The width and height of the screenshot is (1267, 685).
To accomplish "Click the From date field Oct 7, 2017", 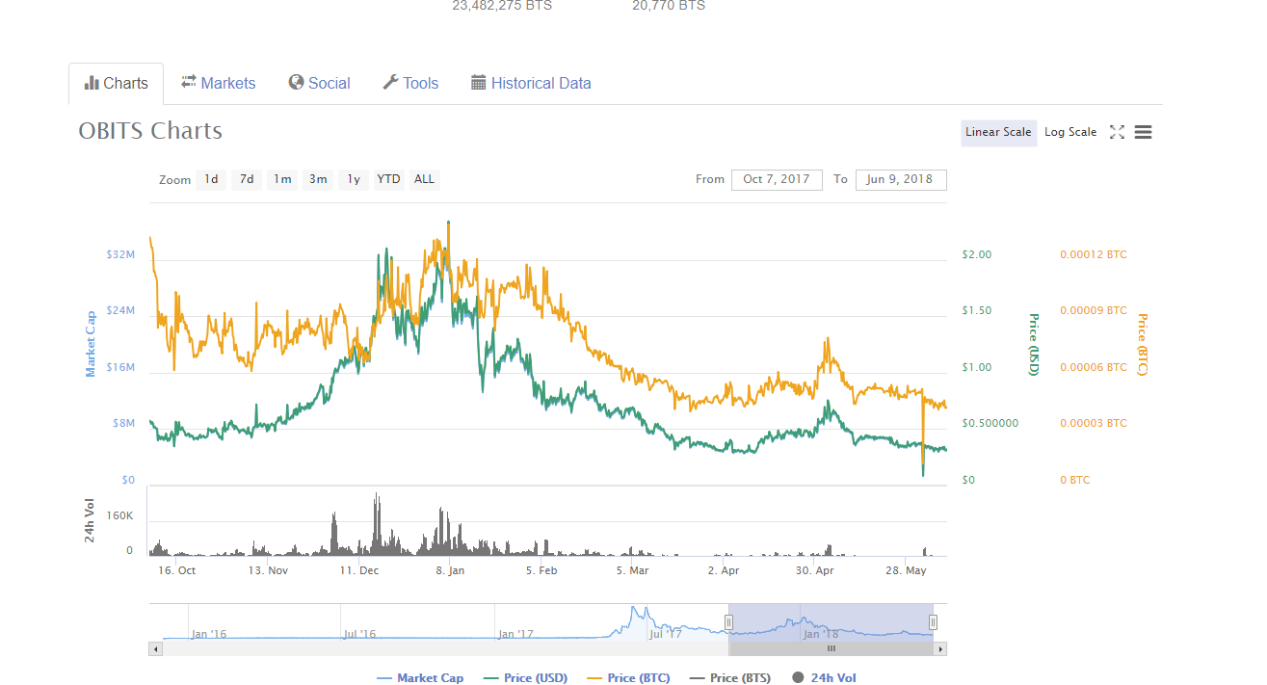I will (777, 179).
